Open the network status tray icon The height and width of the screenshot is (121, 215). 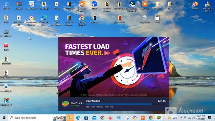(x=189, y=118)
